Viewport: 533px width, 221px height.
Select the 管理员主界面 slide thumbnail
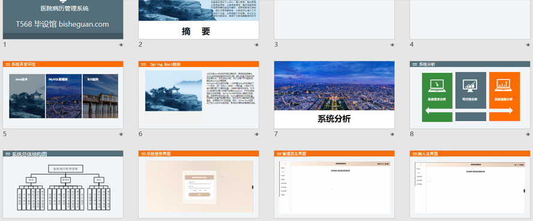[x=334, y=184]
